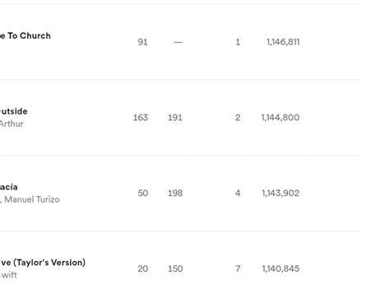Click the dash previous-rank indicator
This screenshot has width=390, height=299.
178,42
